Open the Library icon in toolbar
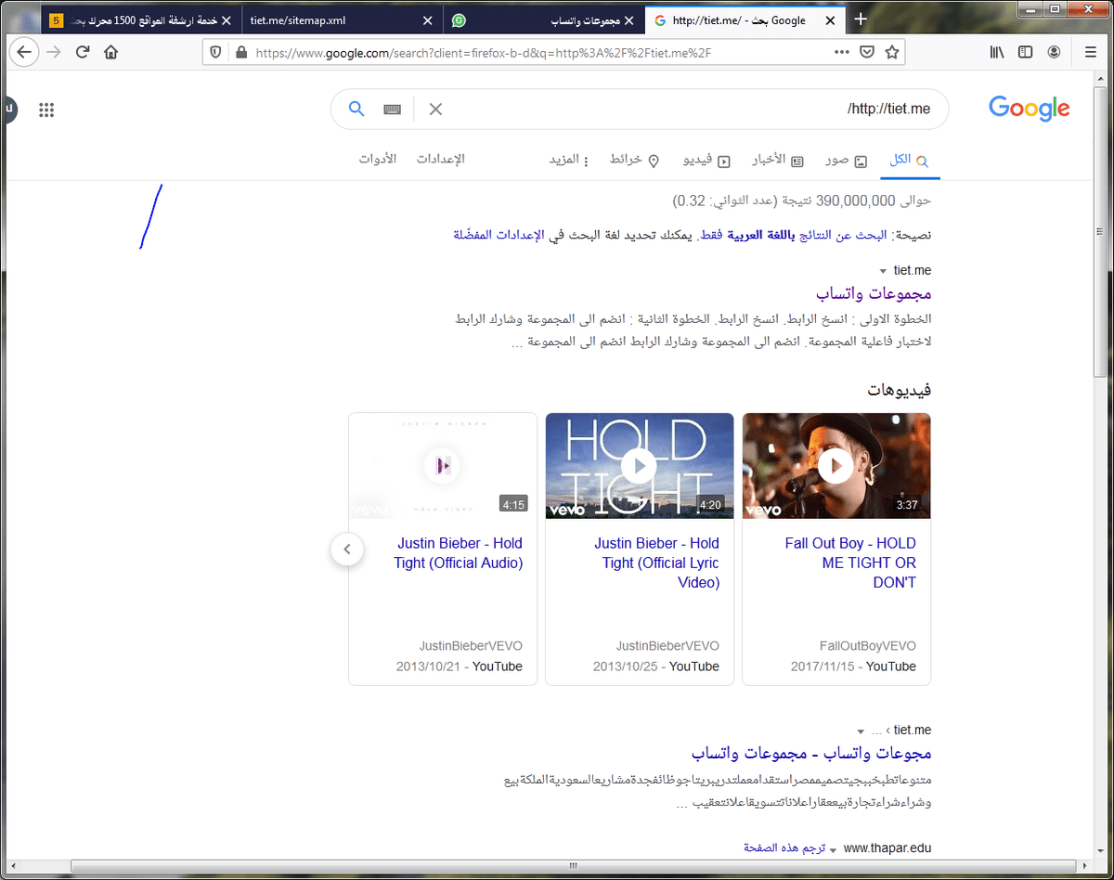The width and height of the screenshot is (1114, 880). click(x=997, y=53)
